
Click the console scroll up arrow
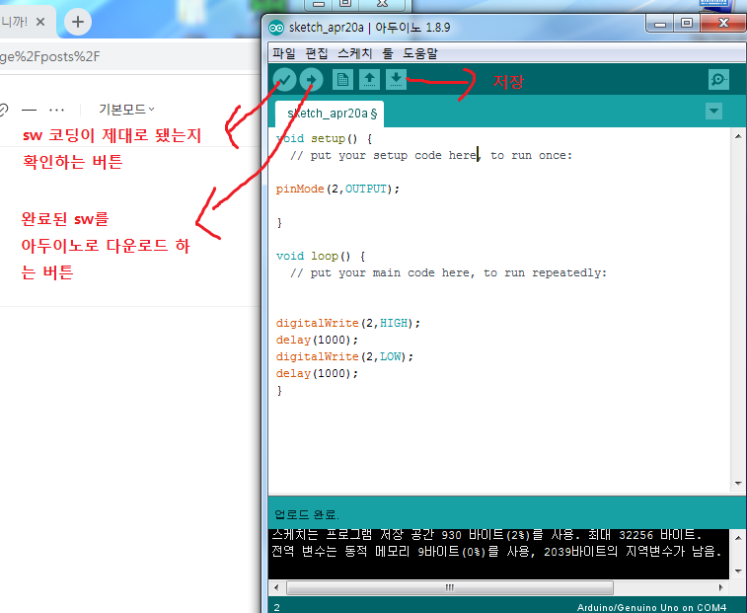[738, 538]
